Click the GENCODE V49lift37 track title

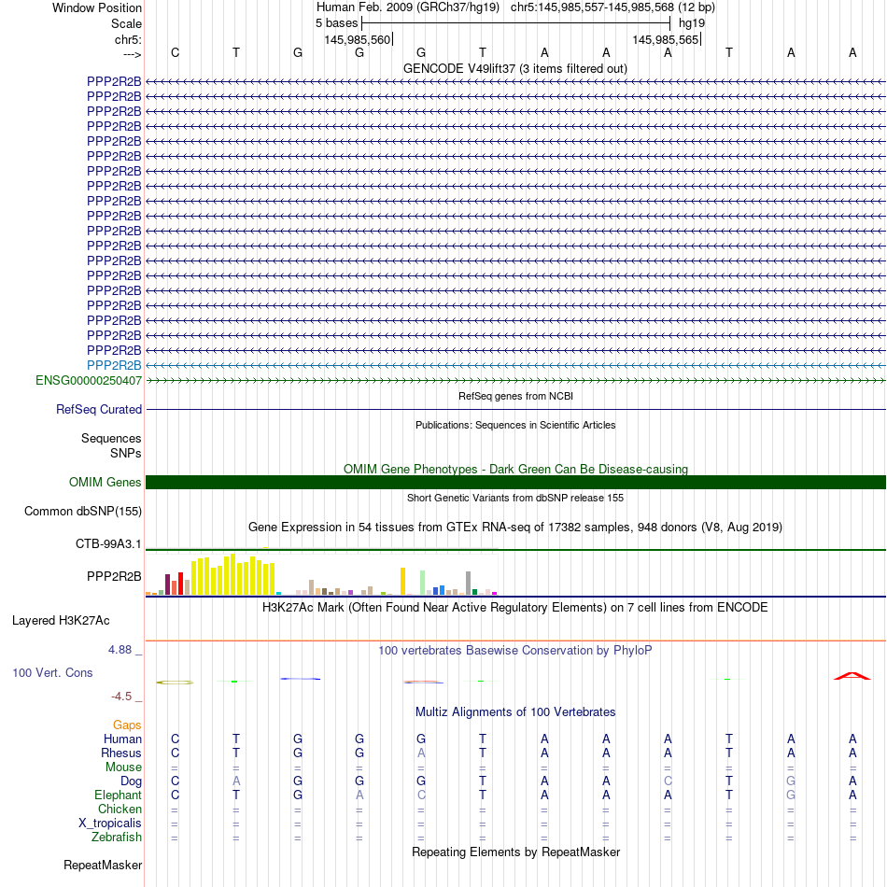[514, 69]
